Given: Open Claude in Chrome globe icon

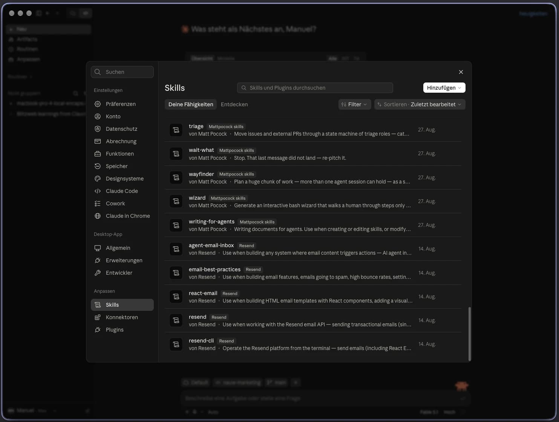Looking at the screenshot, I should tap(98, 216).
